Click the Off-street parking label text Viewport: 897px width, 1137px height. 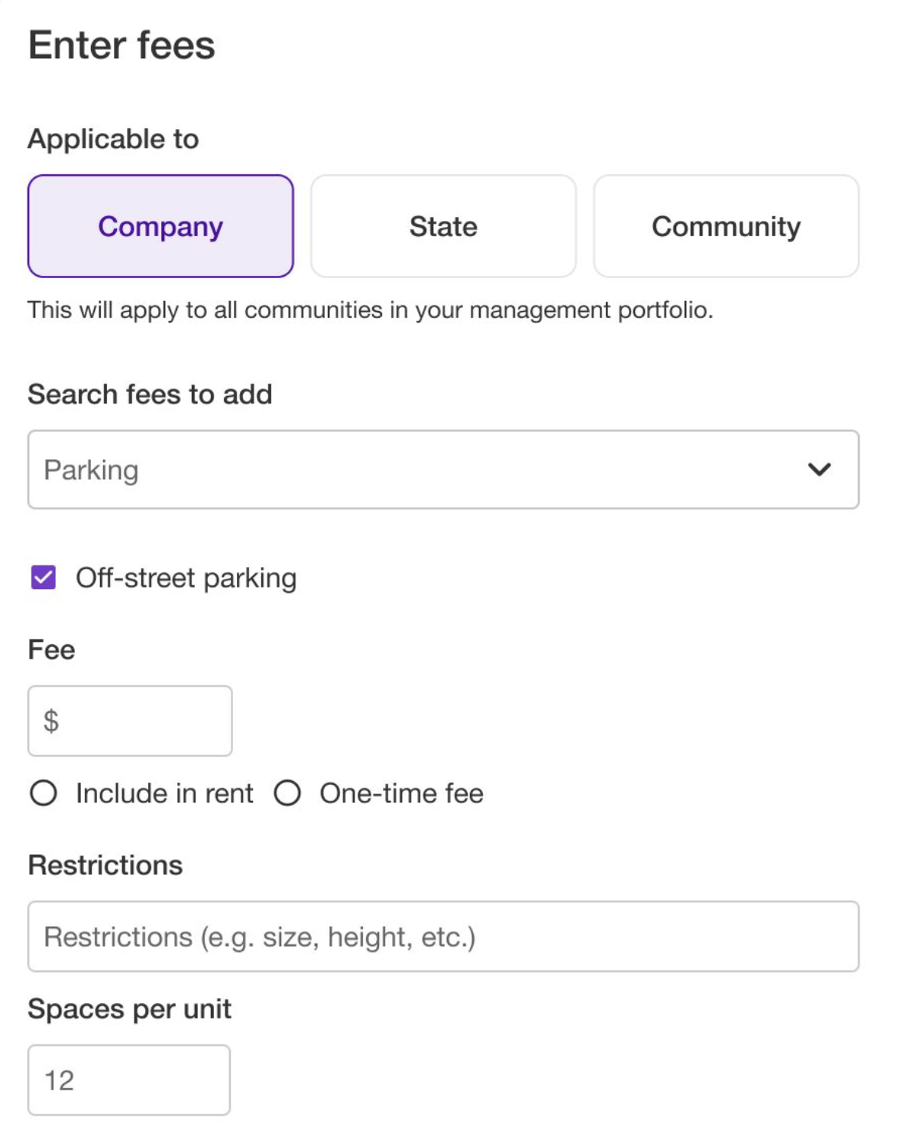click(x=186, y=578)
